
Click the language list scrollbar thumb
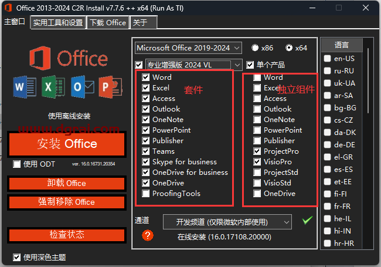tap(368, 80)
